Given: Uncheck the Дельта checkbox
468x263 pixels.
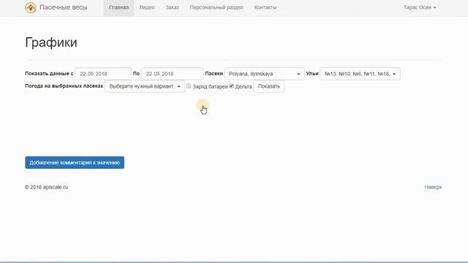Looking at the screenshot, I should tap(231, 86).
